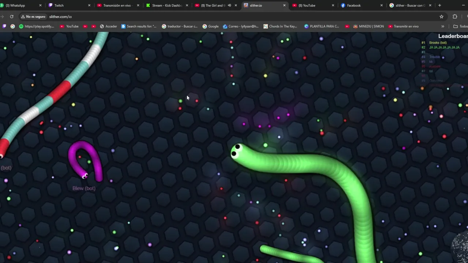The width and height of the screenshot is (468, 263).
Task: Open the MINEDU | SIMON bookmark
Action: [x=369, y=26]
